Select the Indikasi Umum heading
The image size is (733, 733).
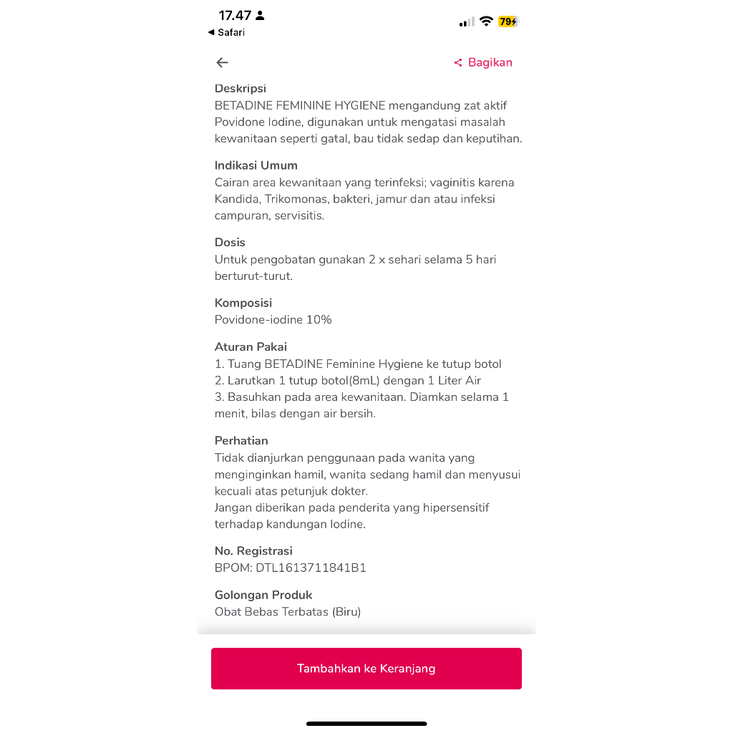pyautogui.click(x=256, y=165)
